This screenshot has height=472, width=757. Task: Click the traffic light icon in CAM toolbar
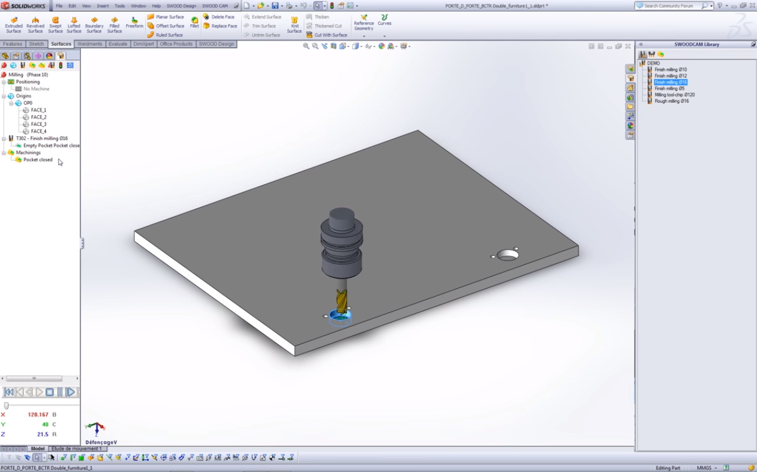[60, 65]
